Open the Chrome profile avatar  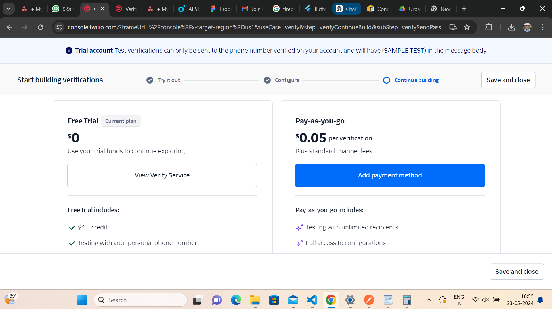[x=527, y=27]
